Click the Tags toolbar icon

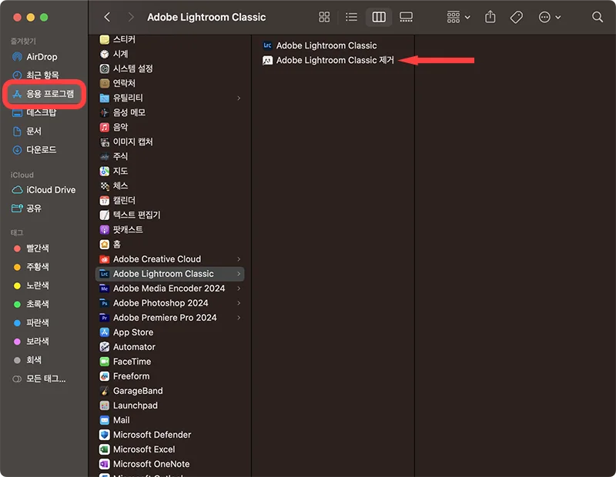[516, 17]
